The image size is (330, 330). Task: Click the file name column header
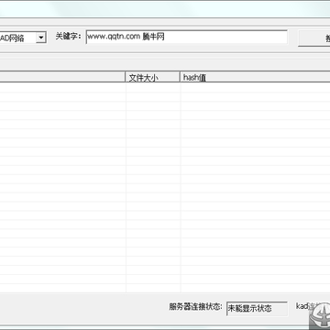coord(62,77)
